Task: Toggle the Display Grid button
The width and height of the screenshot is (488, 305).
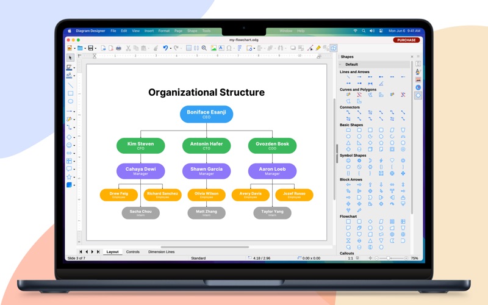Action: point(188,48)
